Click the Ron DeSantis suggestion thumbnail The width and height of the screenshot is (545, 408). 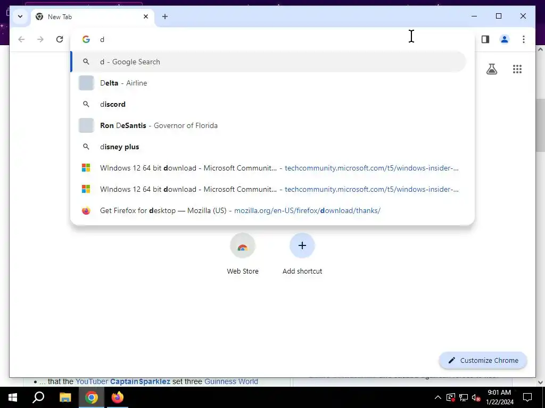tap(86, 125)
